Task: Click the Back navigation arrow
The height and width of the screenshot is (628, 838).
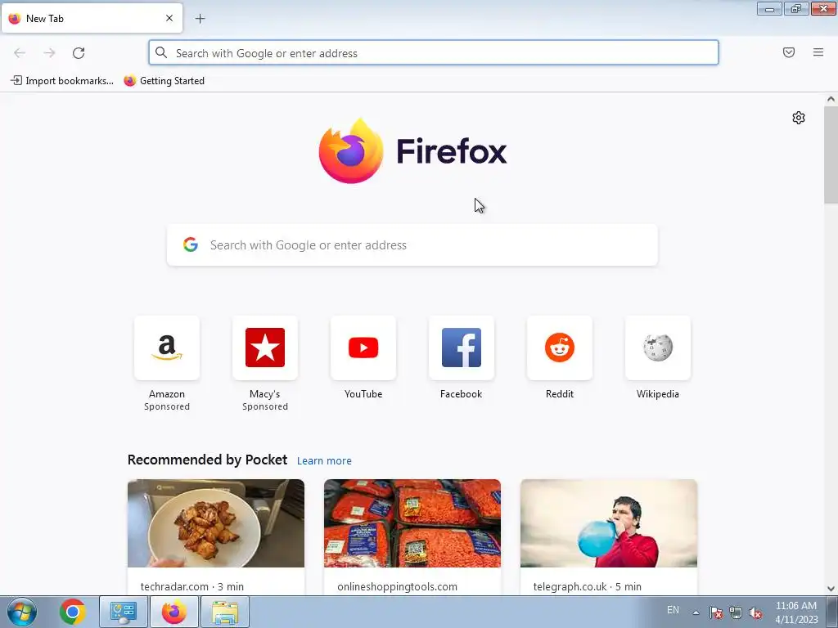Action: 20,53
